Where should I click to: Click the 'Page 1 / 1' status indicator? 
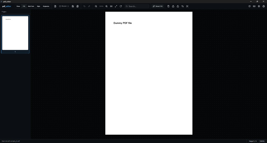(x=253, y=141)
